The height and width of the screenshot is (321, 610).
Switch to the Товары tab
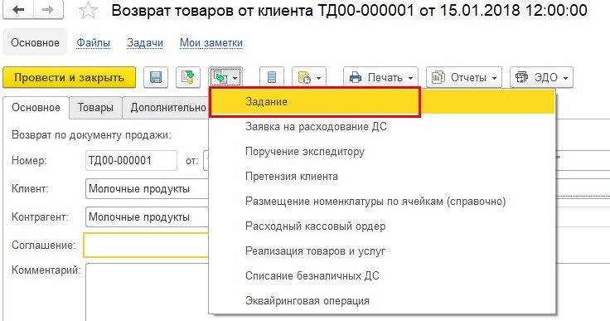(x=95, y=107)
